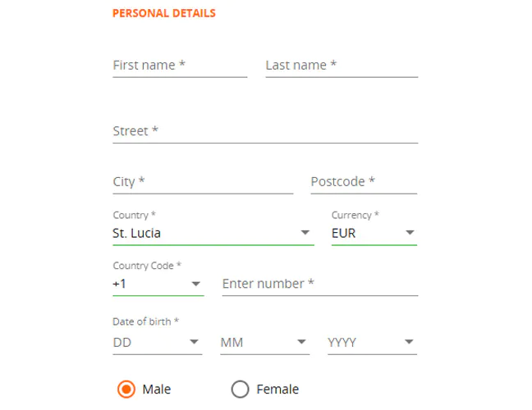The width and height of the screenshot is (532, 410).
Task: Click the Currency dropdown arrow icon
Action: [x=410, y=234]
